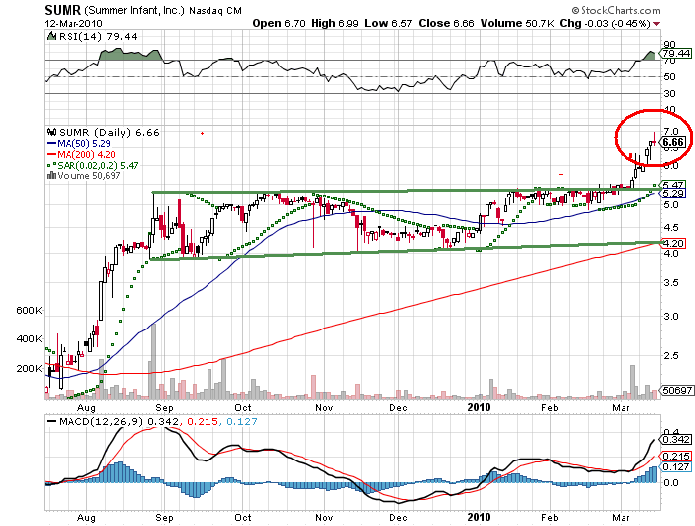Viewport: 695px width, 526px height.
Task: Click the 0.127 histogram value tag
Action: click(x=675, y=467)
